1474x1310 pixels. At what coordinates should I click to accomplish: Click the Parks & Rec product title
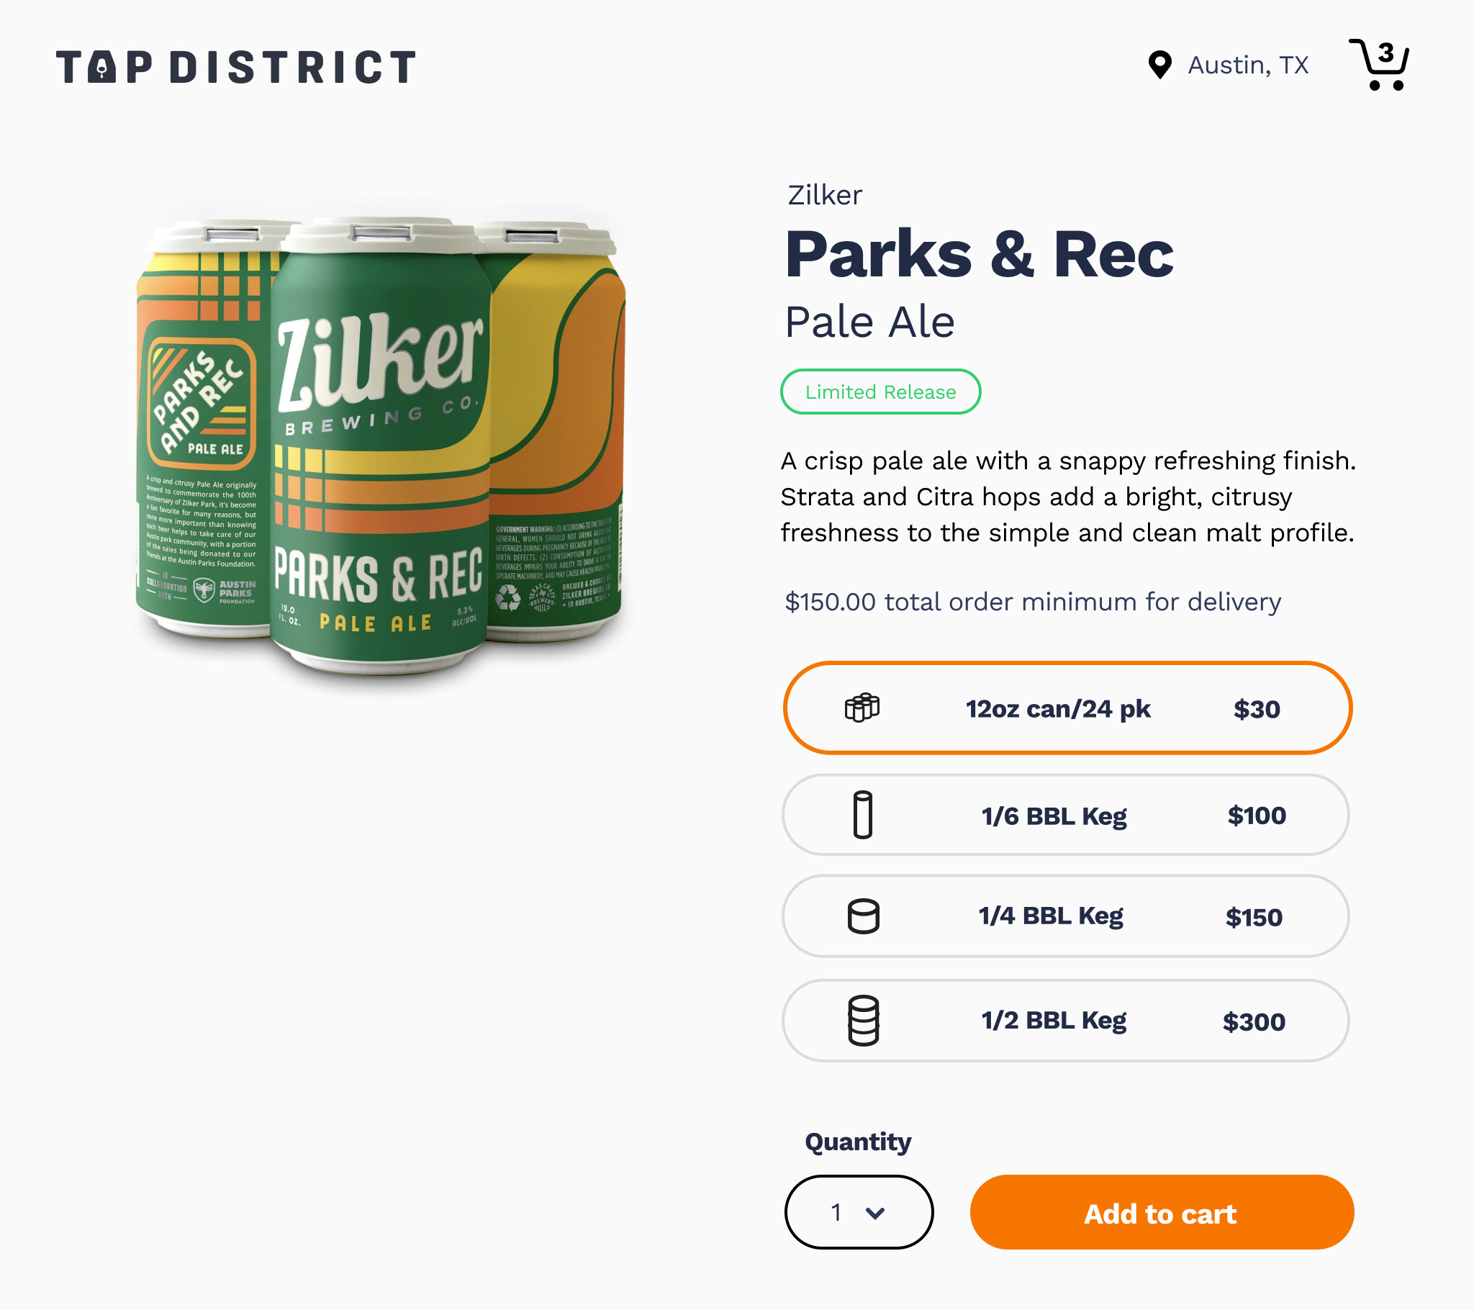point(979,254)
